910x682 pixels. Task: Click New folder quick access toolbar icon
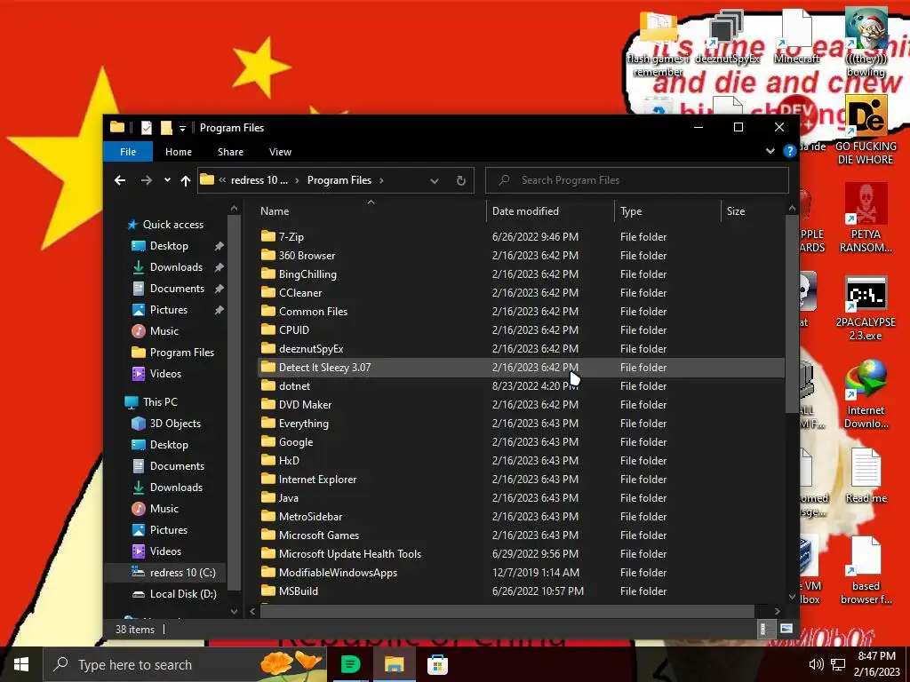166,128
